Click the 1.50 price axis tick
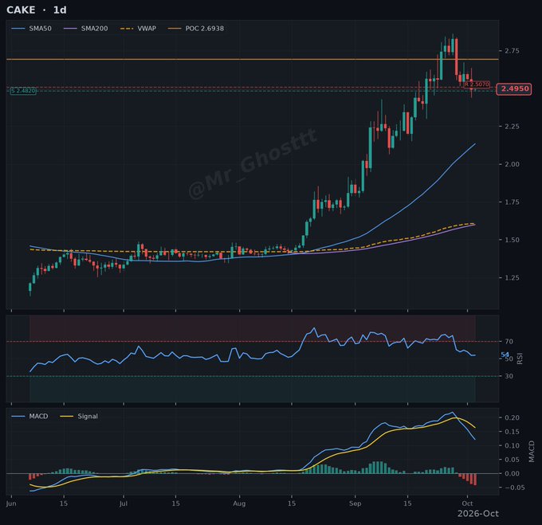Image resolution: width=542 pixels, height=525 pixels. (x=512, y=240)
